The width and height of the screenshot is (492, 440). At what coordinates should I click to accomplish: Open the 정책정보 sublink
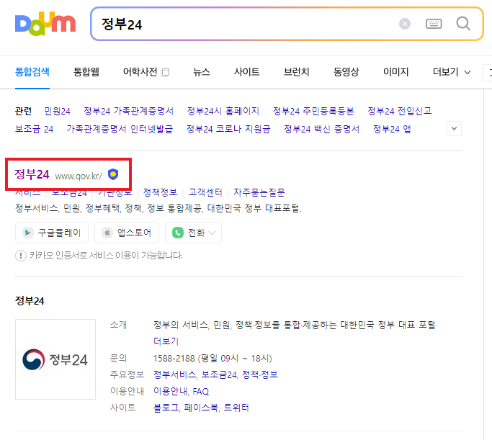click(x=160, y=192)
